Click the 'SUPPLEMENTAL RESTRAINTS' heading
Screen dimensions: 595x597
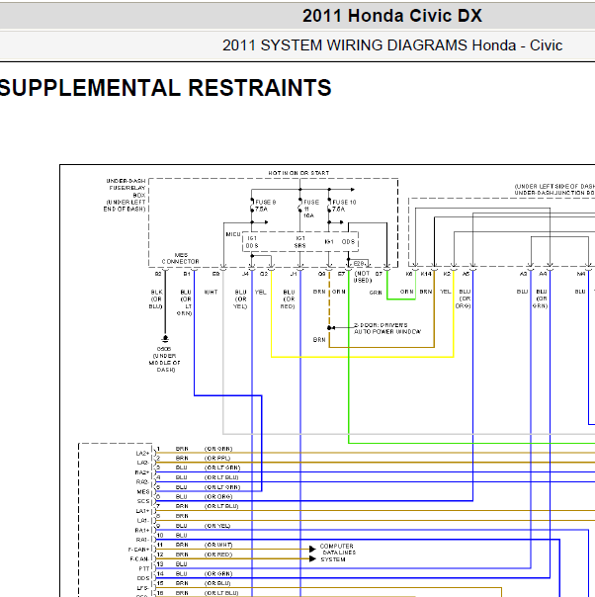(166, 88)
